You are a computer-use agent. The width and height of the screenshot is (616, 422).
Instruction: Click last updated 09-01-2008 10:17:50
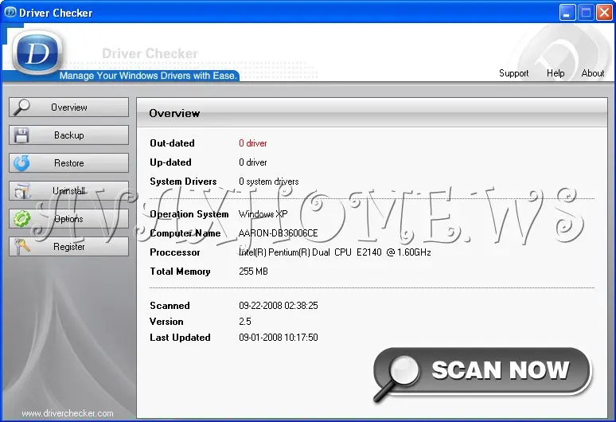pos(278,338)
